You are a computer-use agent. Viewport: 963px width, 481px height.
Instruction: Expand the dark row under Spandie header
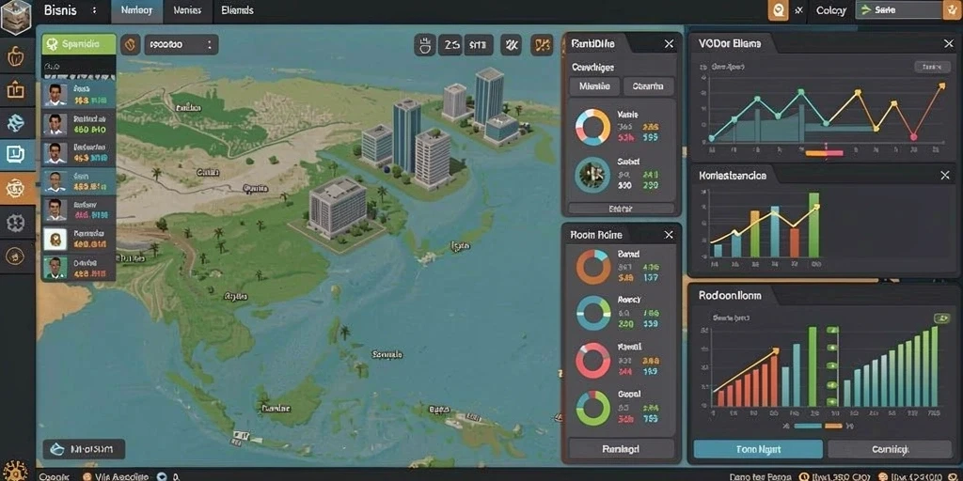click(78, 65)
